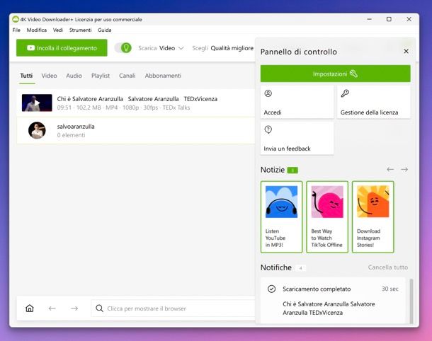Go to next Notizie with right arrow
Screen dimensions: 432x341
point(404,170)
